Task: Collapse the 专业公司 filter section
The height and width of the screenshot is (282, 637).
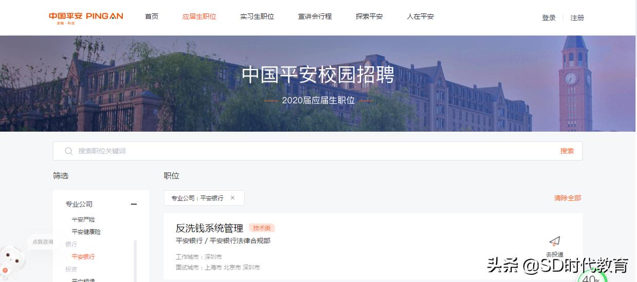Action: tap(134, 204)
